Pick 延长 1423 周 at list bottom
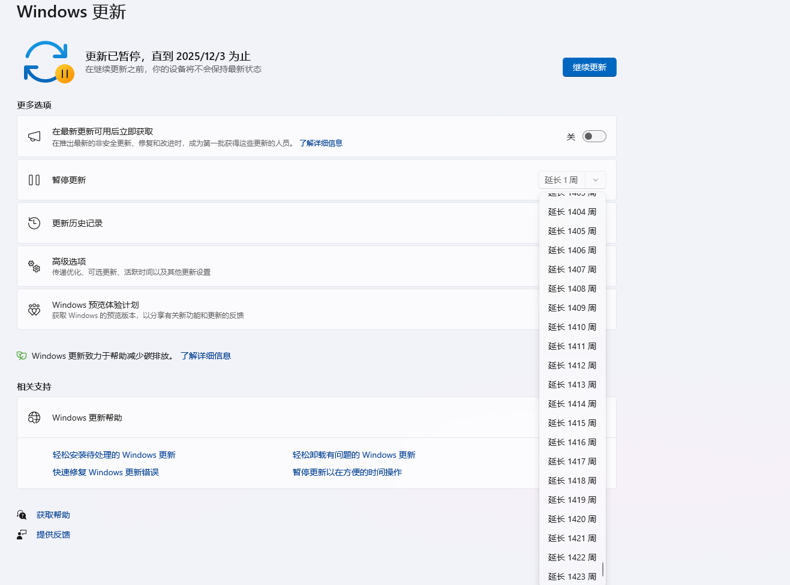 tap(572, 577)
